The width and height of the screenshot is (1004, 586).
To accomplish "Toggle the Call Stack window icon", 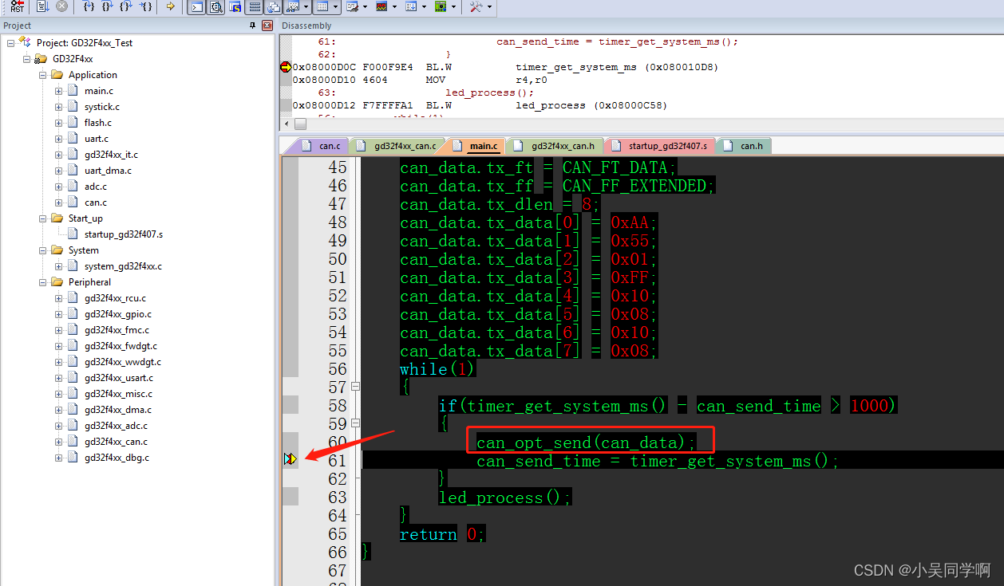I will pos(274,7).
